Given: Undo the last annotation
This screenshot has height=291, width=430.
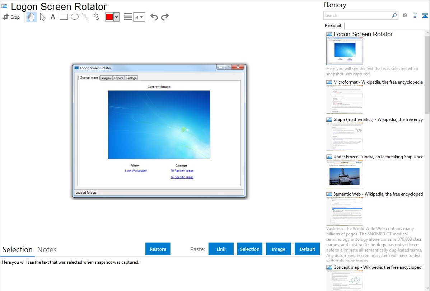Looking at the screenshot, I should (x=154, y=17).
